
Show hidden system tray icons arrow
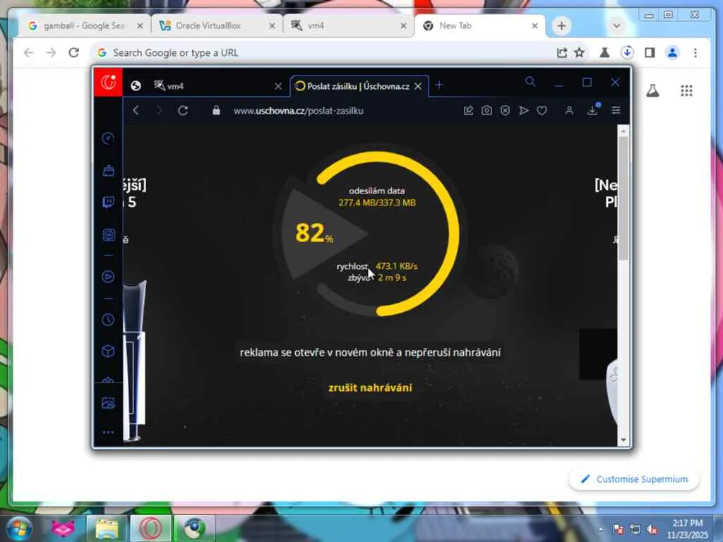pos(601,529)
